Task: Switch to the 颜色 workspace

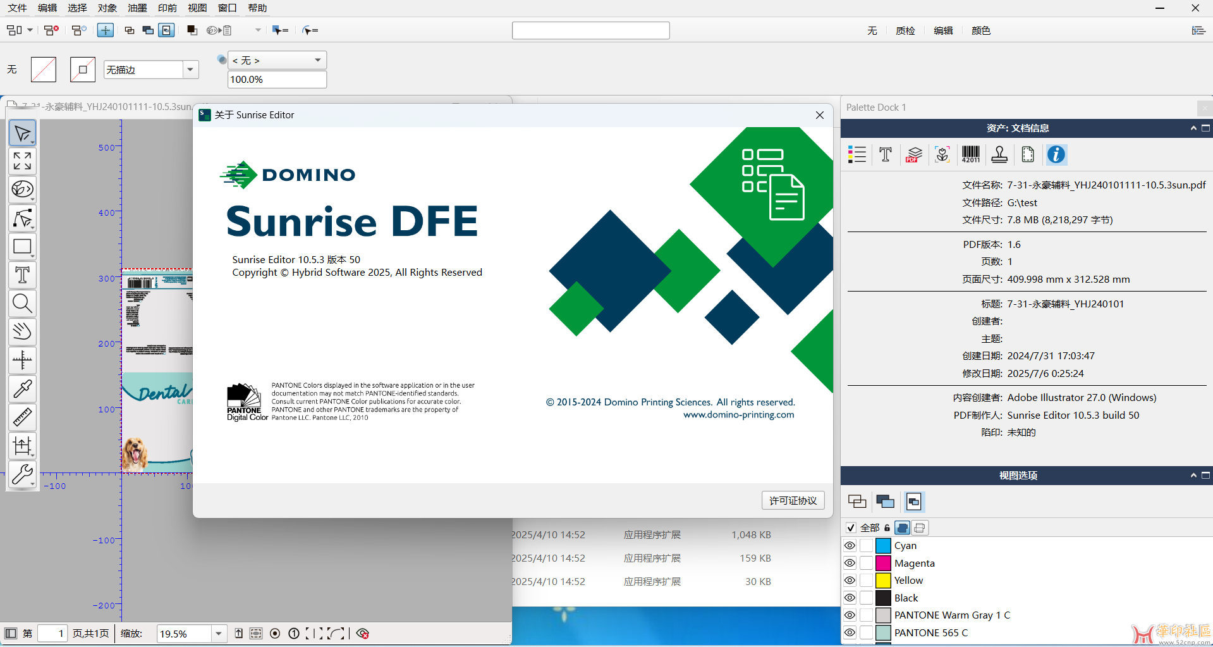Action: (x=981, y=30)
